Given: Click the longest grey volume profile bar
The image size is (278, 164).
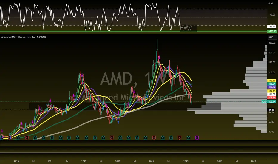Looking at the screenshot, I should pyautogui.click(x=227, y=109).
